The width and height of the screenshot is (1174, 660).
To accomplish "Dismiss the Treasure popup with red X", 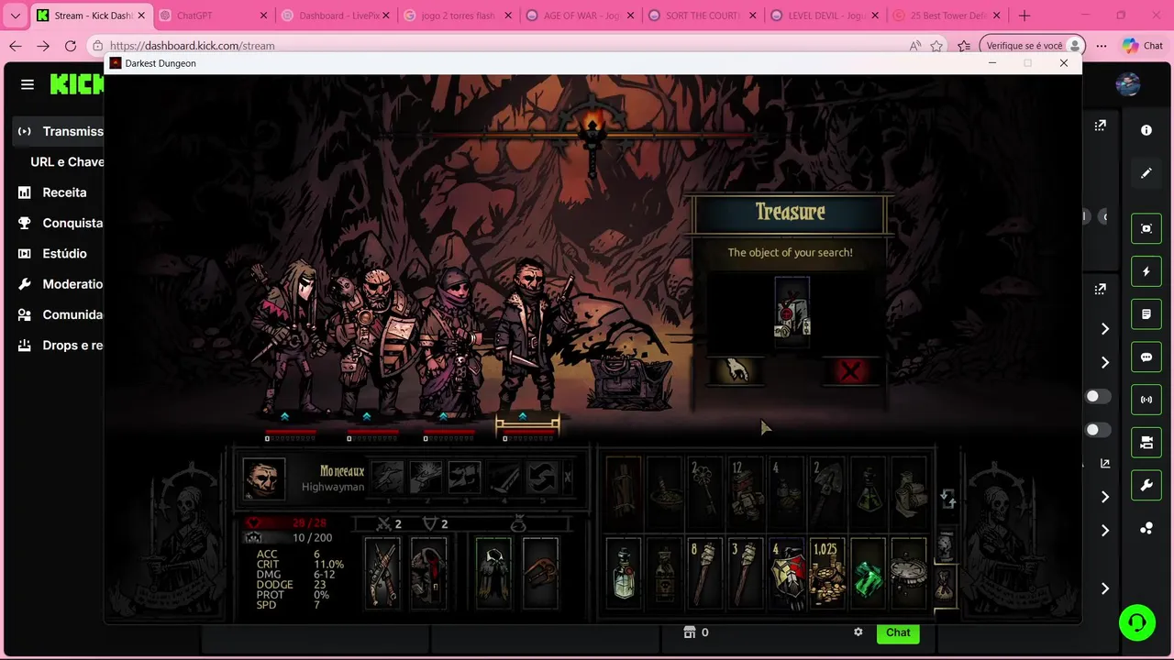I will click(x=850, y=370).
